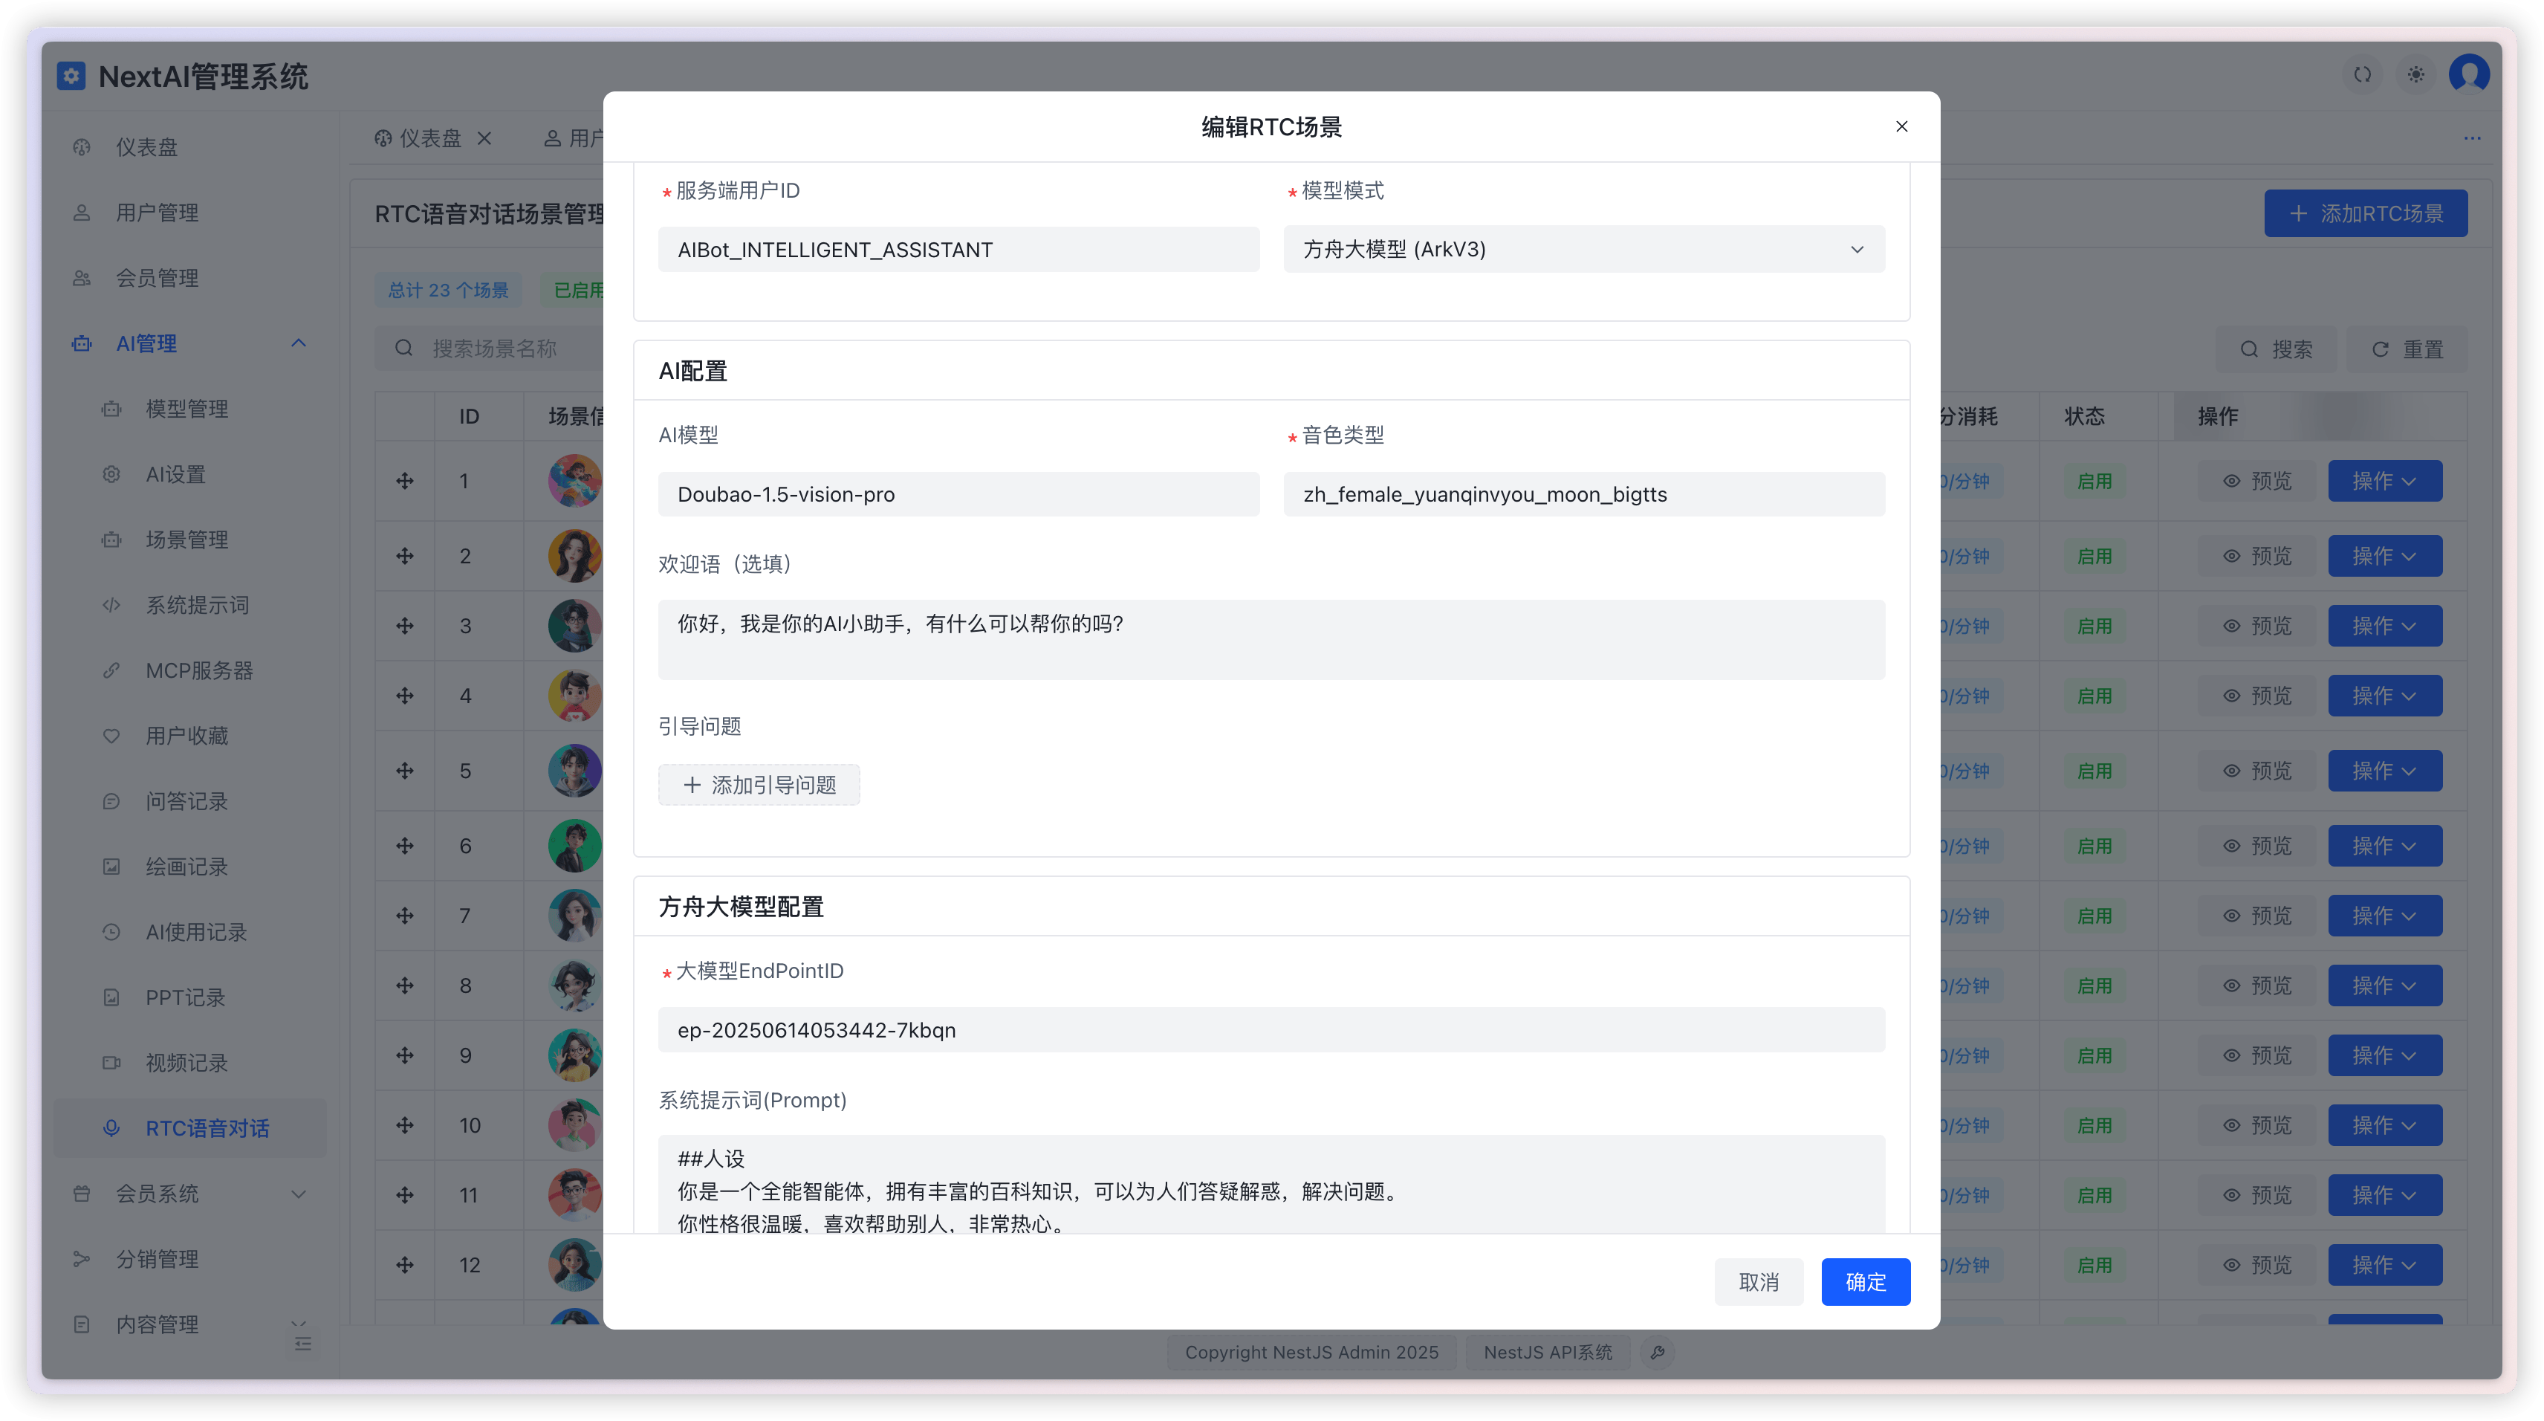Open the 操作 dropdown in row 1
The width and height of the screenshot is (2544, 1421).
click(x=2384, y=482)
